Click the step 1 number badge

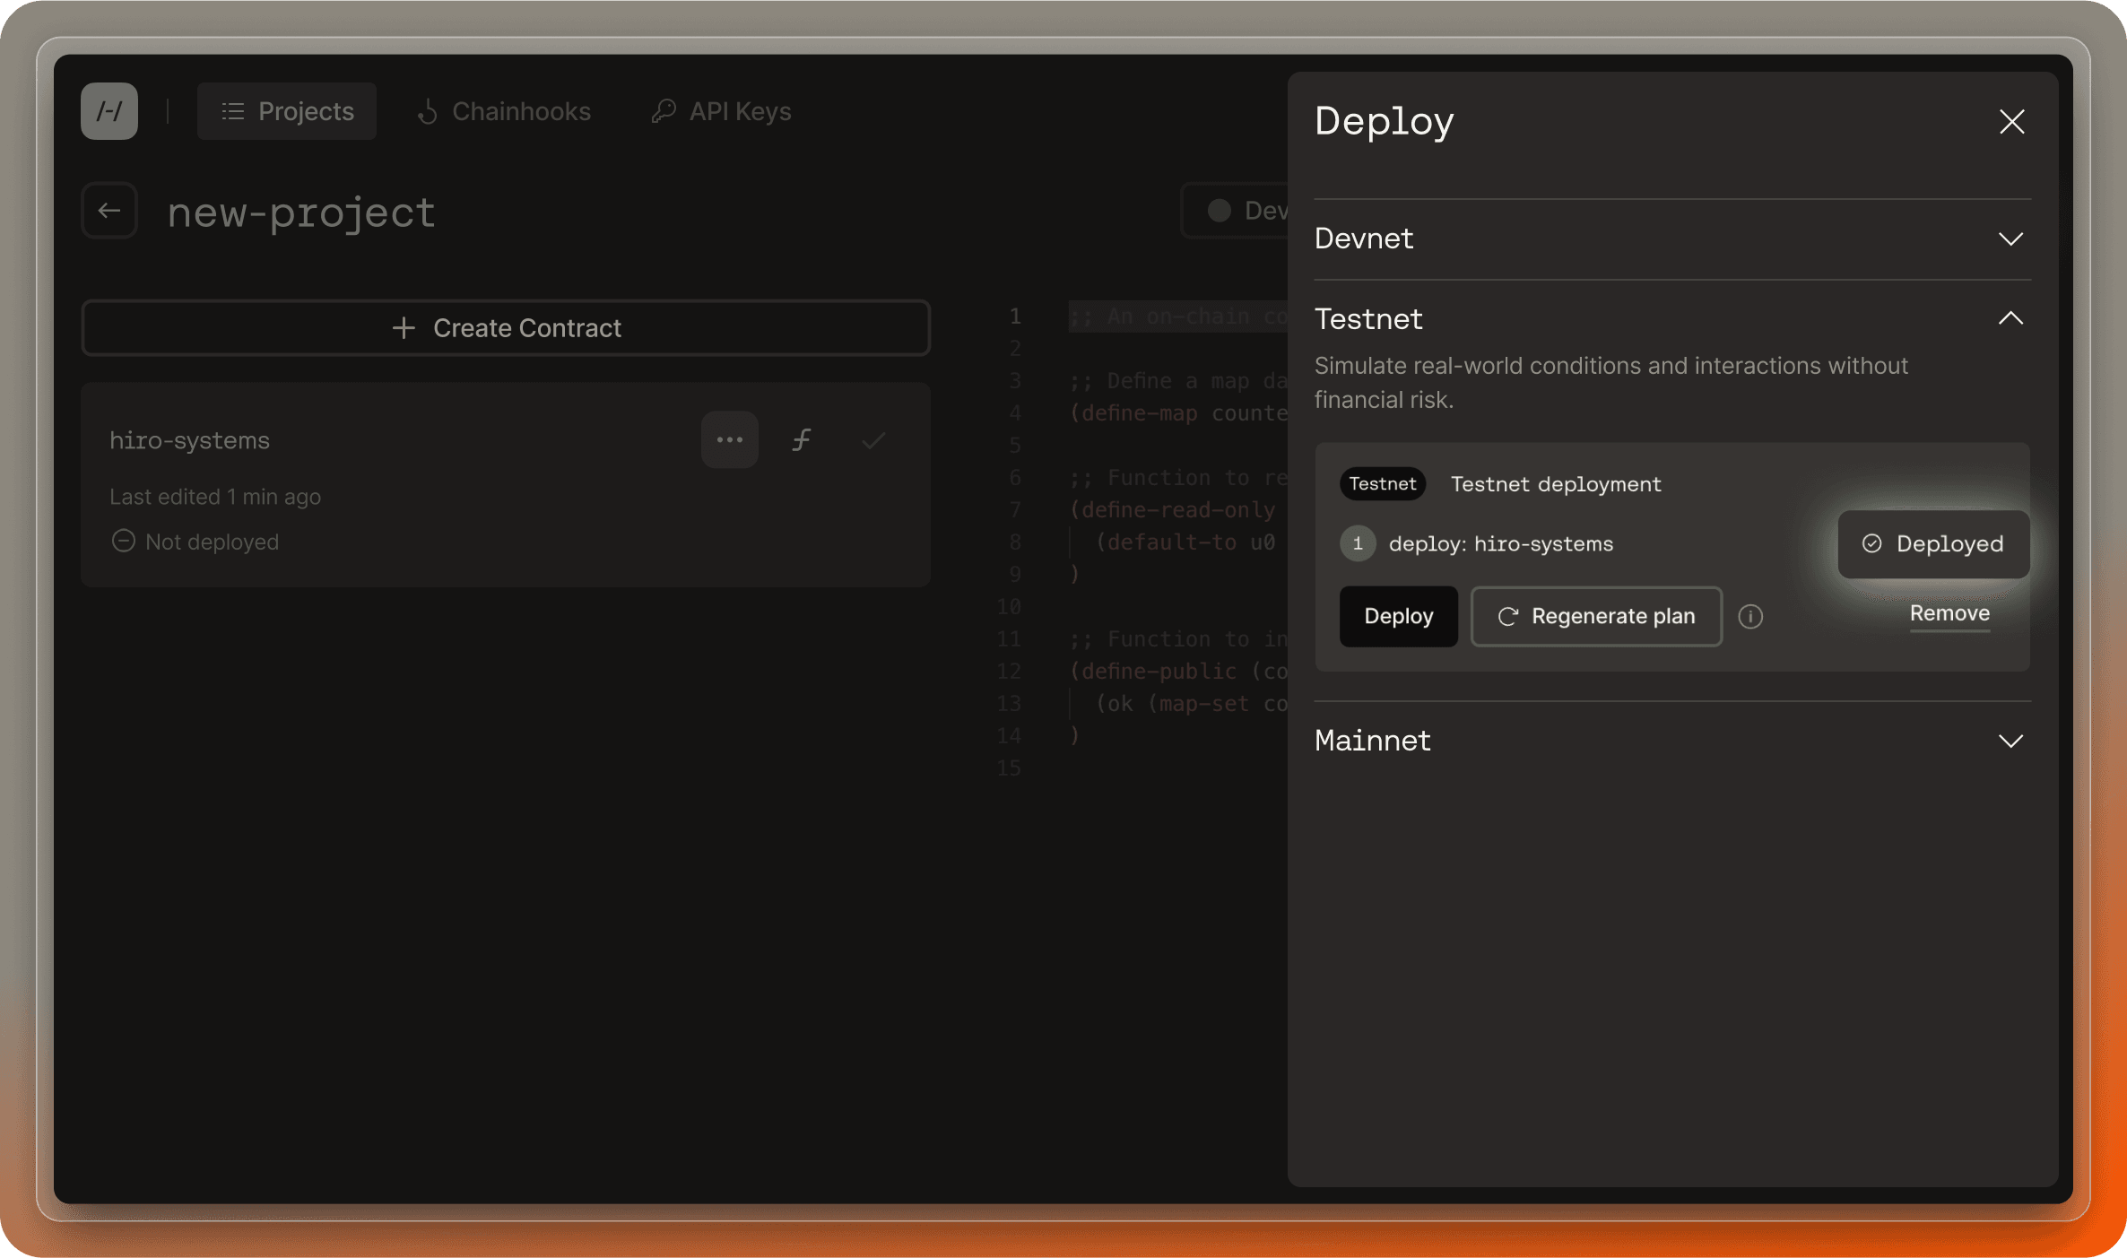click(x=1357, y=544)
